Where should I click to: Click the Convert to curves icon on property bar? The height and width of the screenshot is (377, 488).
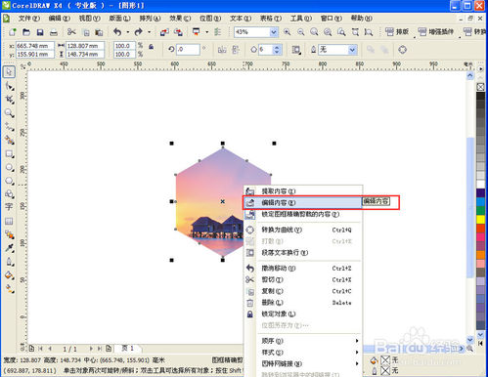[403, 50]
